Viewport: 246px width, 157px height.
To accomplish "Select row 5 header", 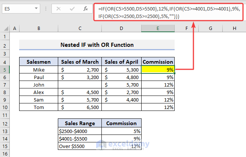I will [5, 70].
